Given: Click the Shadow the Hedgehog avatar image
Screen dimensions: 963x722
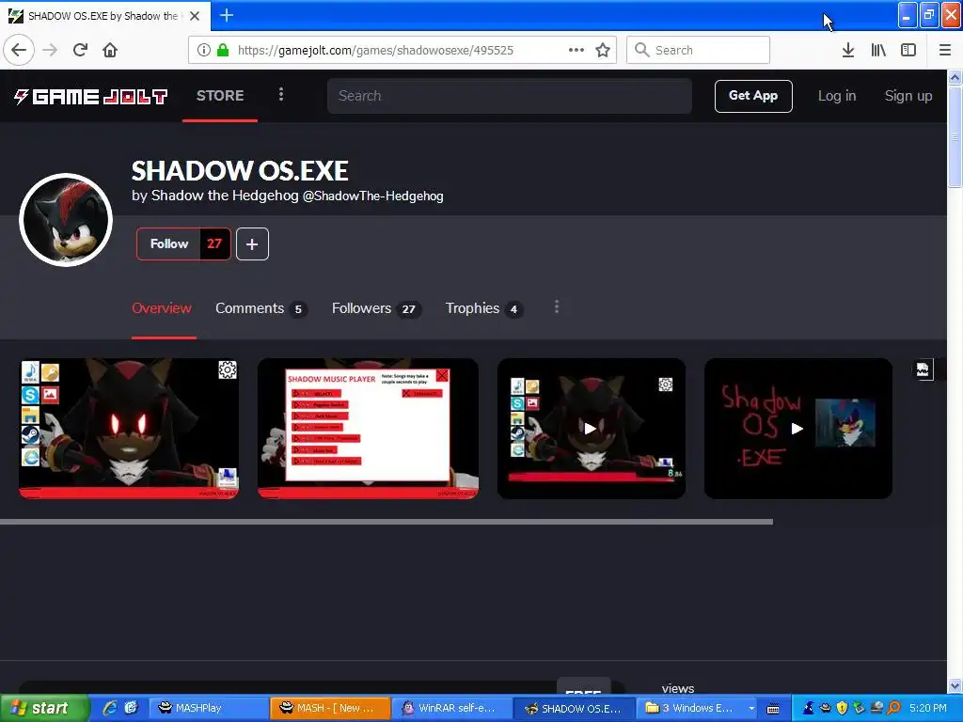Looking at the screenshot, I should point(66,220).
